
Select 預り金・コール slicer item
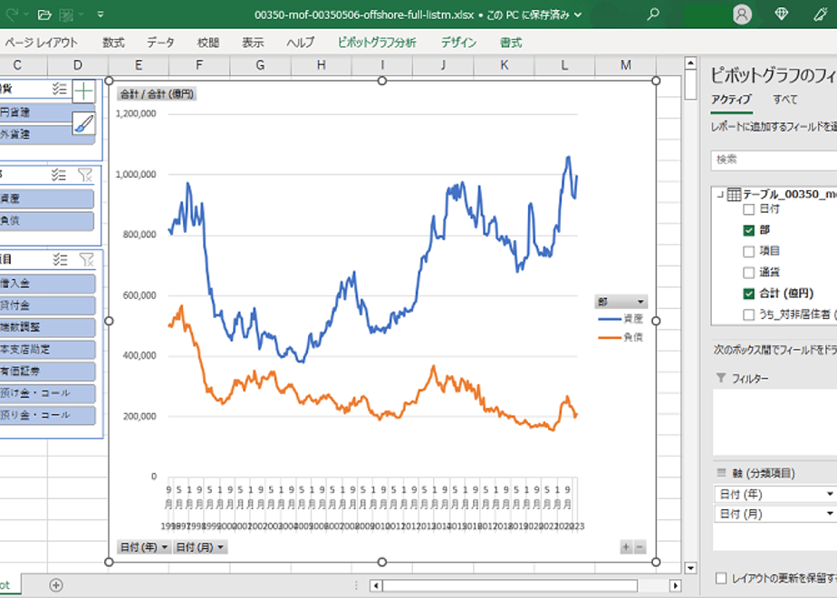[x=47, y=415]
